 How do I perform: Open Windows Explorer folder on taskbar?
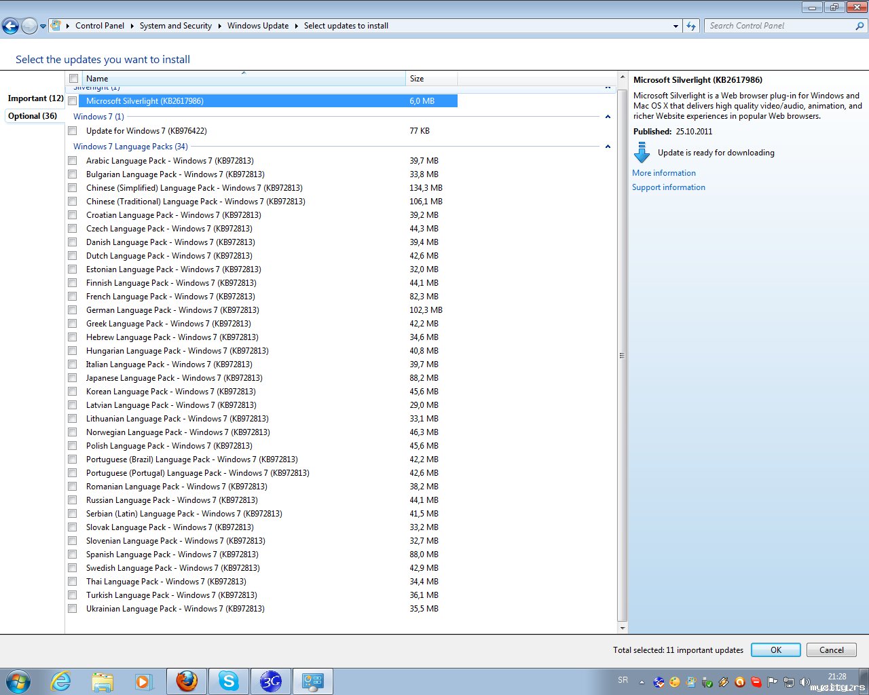[103, 681]
